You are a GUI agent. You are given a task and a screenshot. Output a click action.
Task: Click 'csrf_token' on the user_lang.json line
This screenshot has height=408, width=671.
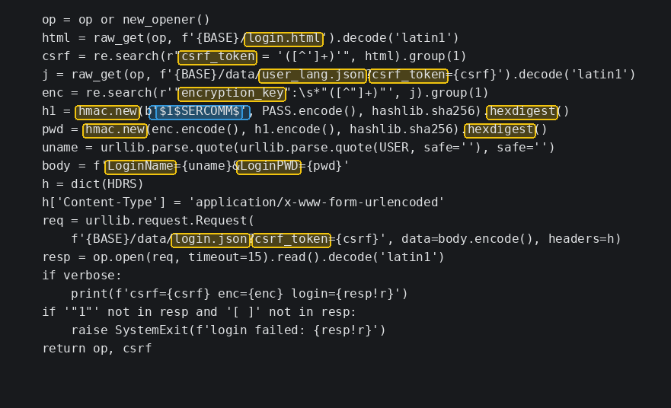(x=409, y=75)
